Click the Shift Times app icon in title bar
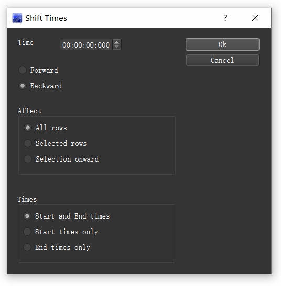Screen dimensions: 281x286 [17, 18]
